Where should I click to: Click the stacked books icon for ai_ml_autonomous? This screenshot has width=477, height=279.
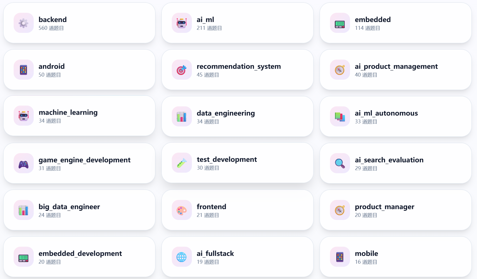click(x=340, y=116)
